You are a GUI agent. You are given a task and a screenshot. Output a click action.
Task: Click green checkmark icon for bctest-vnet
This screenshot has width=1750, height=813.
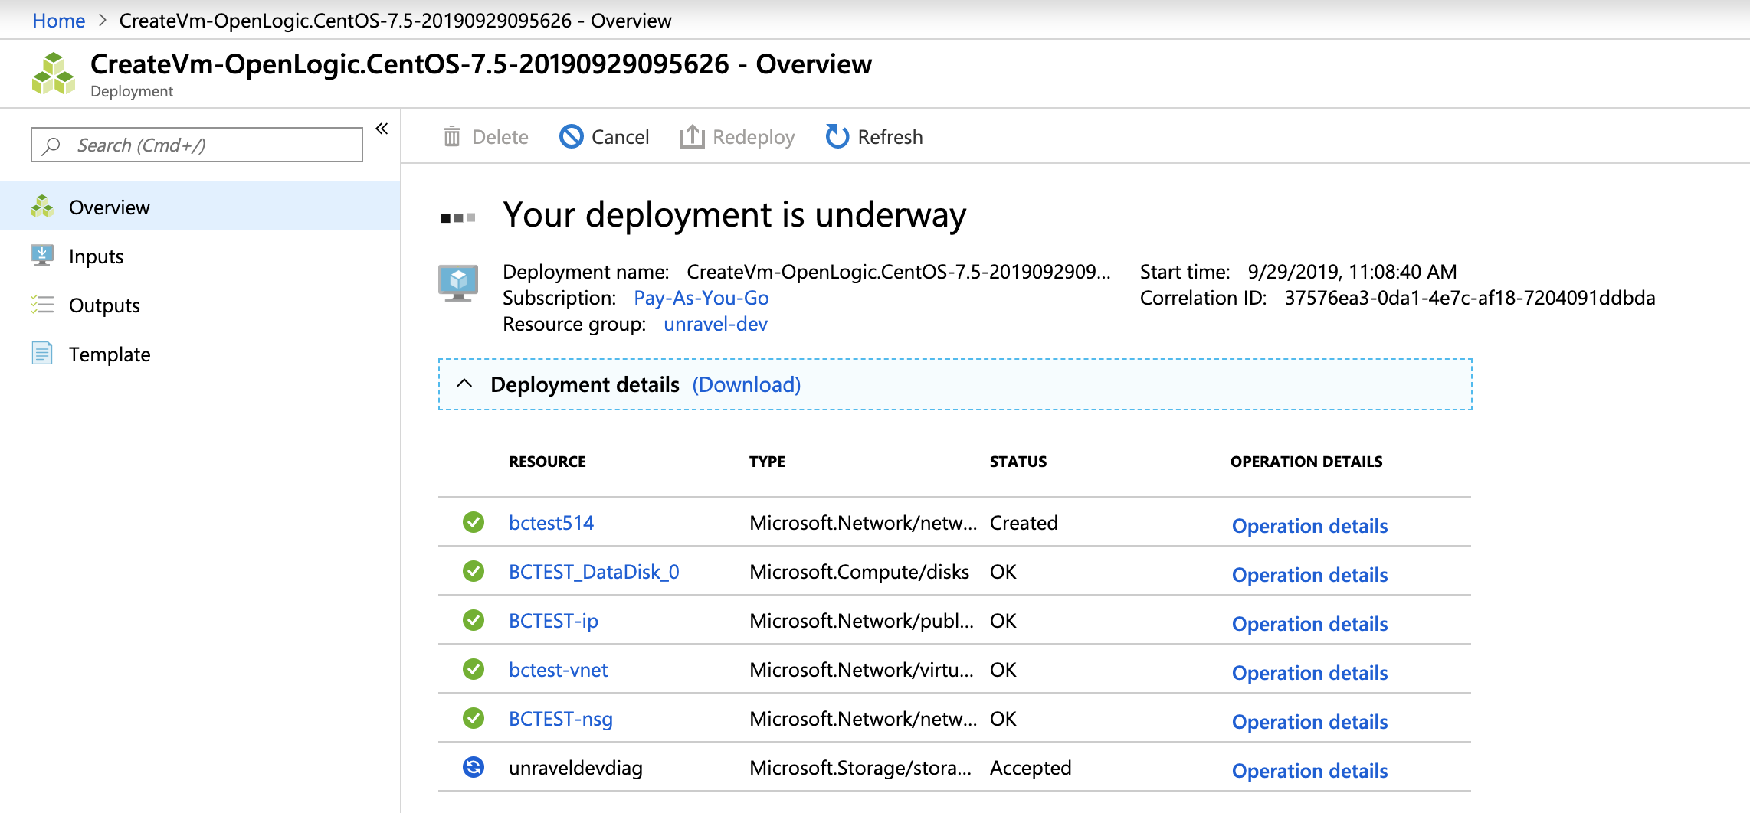point(474,669)
